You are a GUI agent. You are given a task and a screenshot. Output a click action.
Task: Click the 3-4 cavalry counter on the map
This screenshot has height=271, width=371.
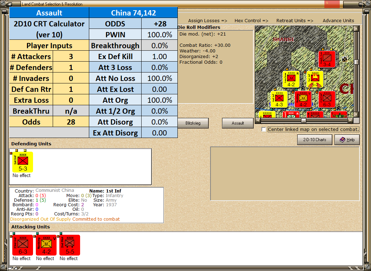(x=327, y=59)
